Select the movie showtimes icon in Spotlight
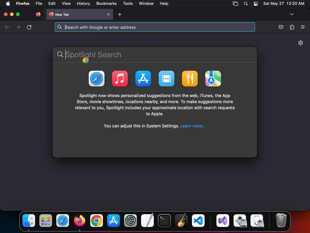310x233 pixels. click(167, 79)
